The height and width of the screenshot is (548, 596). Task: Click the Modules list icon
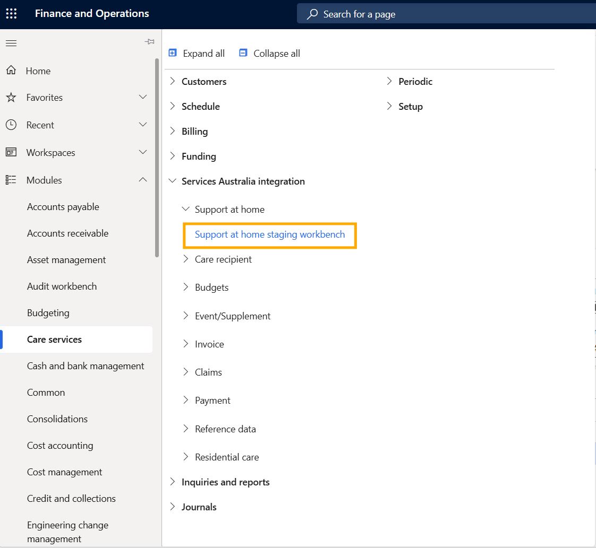coord(11,180)
